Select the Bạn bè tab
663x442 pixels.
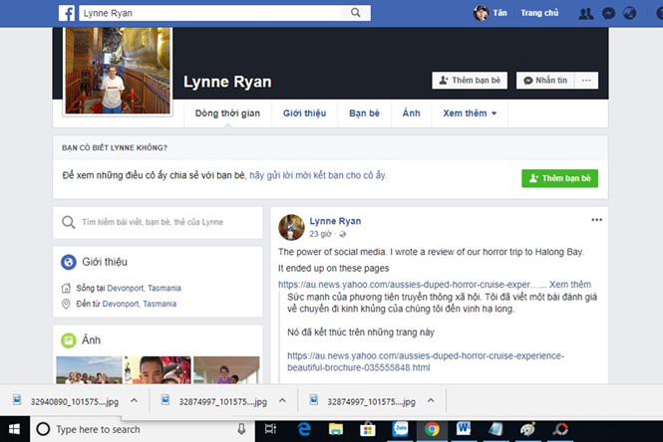[x=364, y=113]
